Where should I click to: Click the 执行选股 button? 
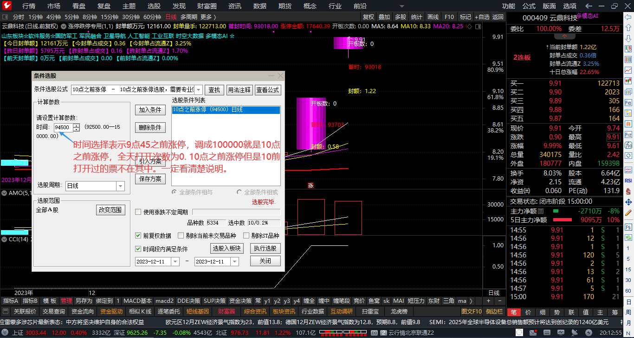pyautogui.click(x=265, y=249)
